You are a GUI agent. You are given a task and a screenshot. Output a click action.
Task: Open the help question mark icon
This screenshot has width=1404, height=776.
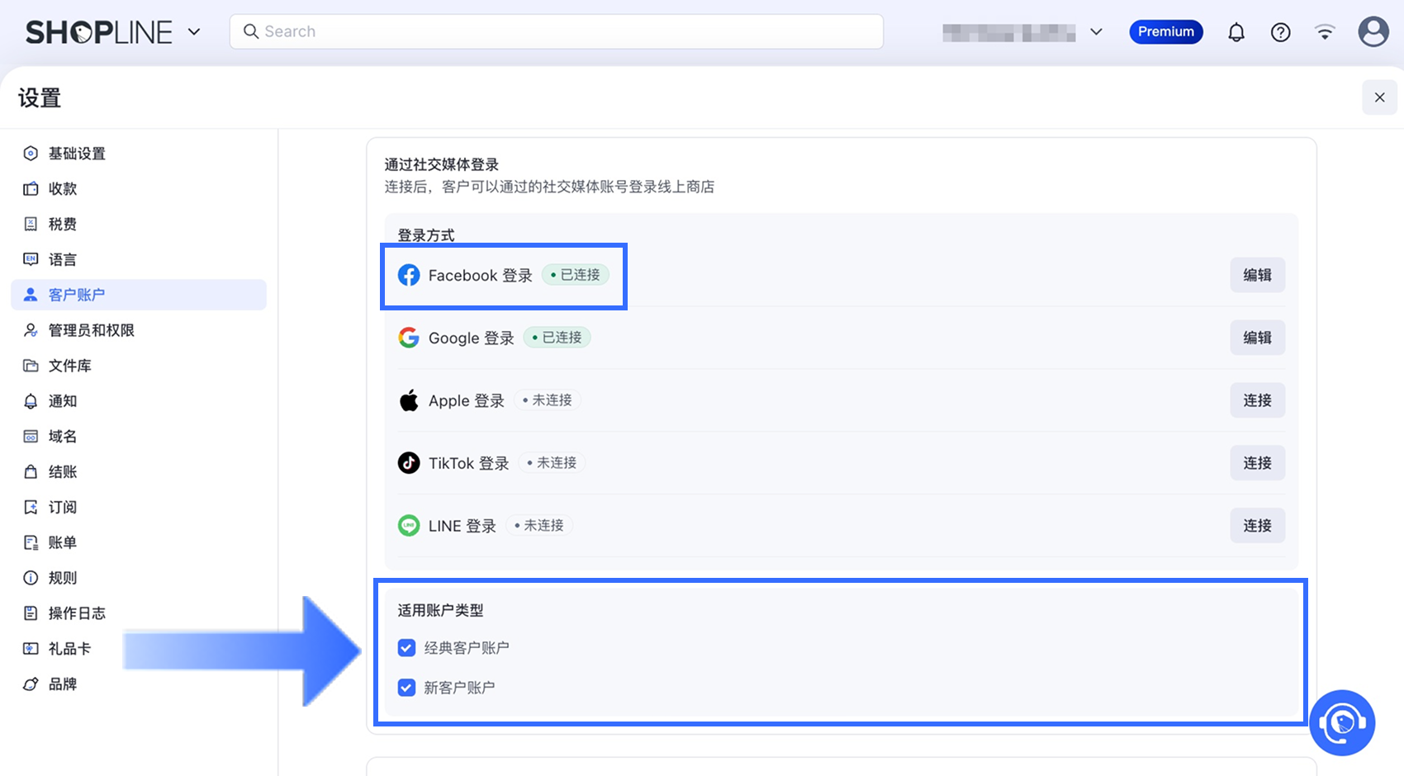pyautogui.click(x=1280, y=32)
